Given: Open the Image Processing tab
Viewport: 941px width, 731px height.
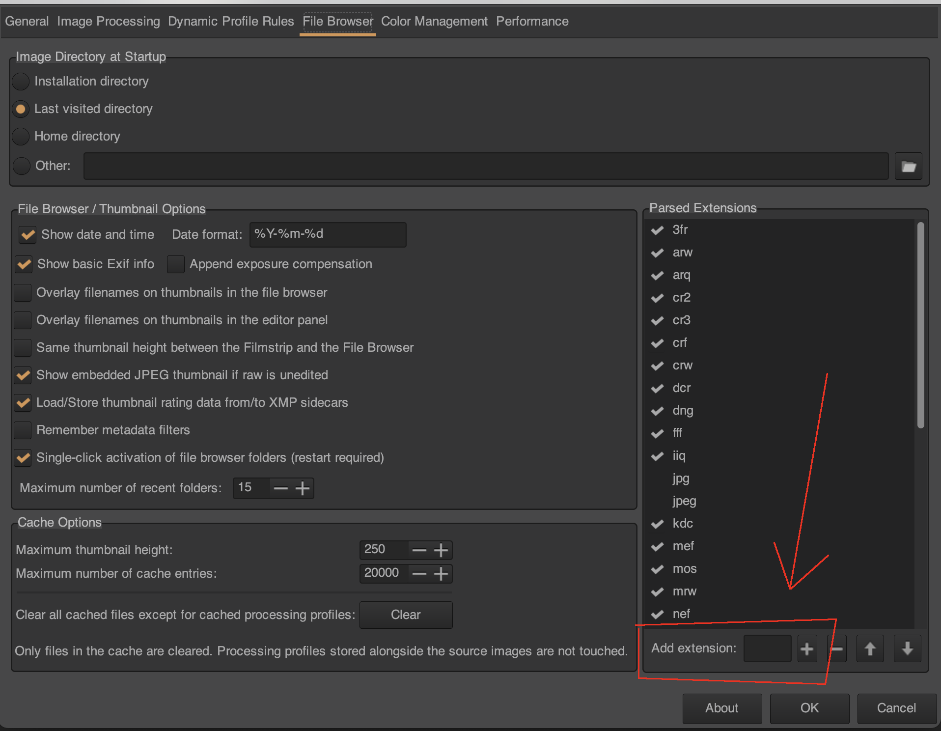Looking at the screenshot, I should pyautogui.click(x=108, y=22).
